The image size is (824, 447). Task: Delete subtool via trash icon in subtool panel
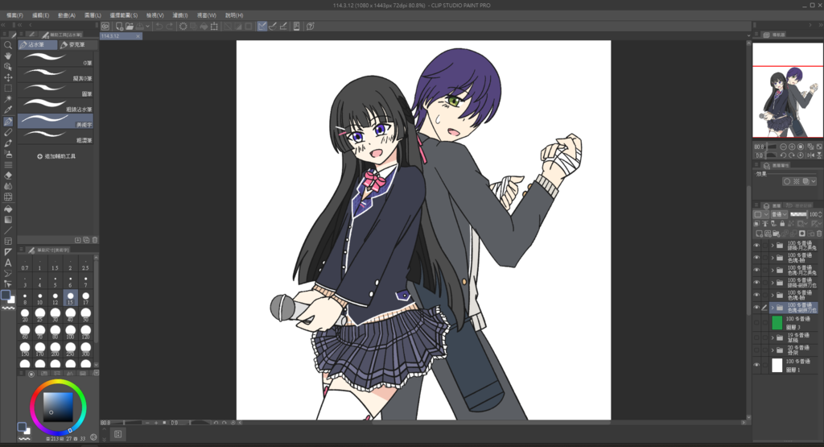(x=95, y=240)
